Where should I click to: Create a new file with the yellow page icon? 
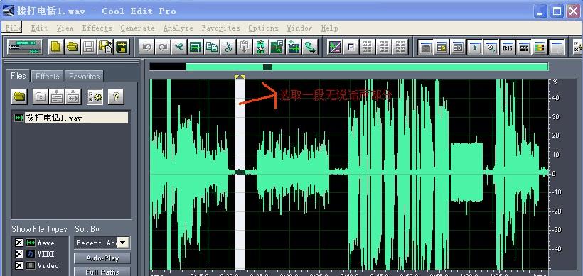(x=55, y=47)
